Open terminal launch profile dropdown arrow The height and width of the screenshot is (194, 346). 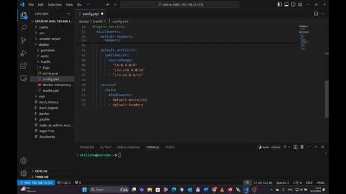pyautogui.click(x=289, y=147)
